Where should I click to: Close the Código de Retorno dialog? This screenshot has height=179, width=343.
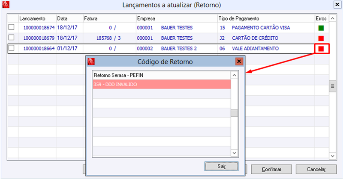239,62
